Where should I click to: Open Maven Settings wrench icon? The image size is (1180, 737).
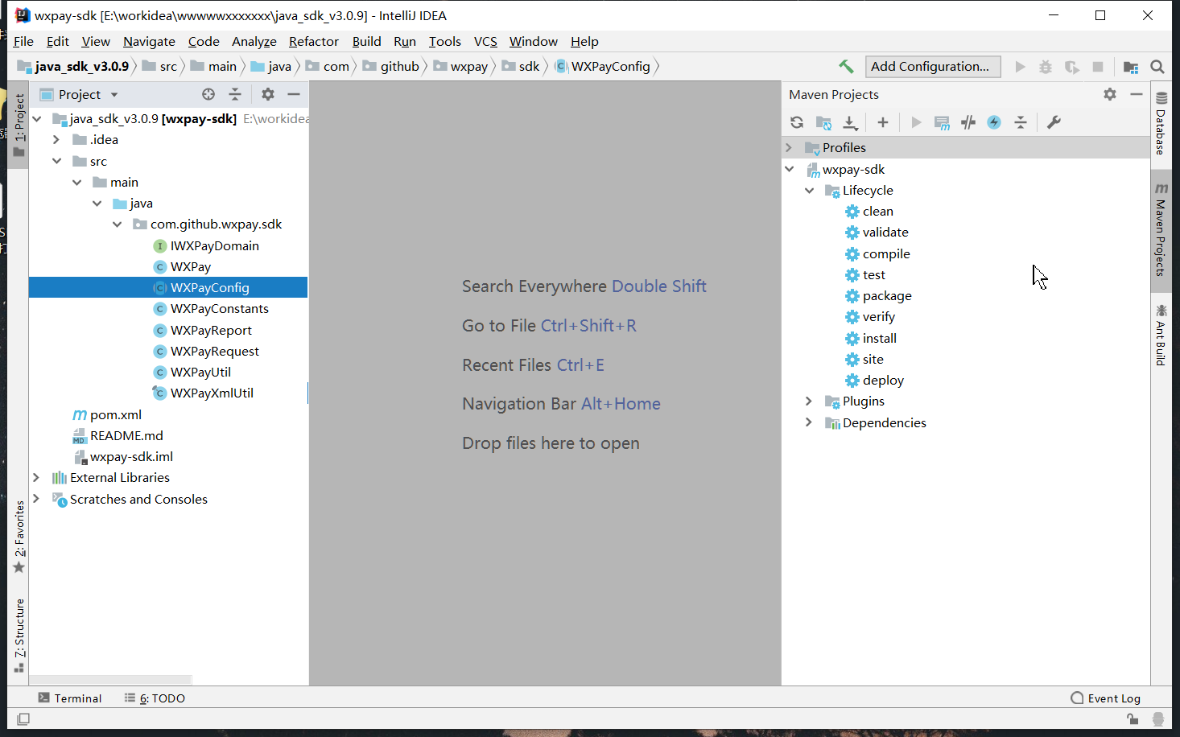coord(1054,122)
